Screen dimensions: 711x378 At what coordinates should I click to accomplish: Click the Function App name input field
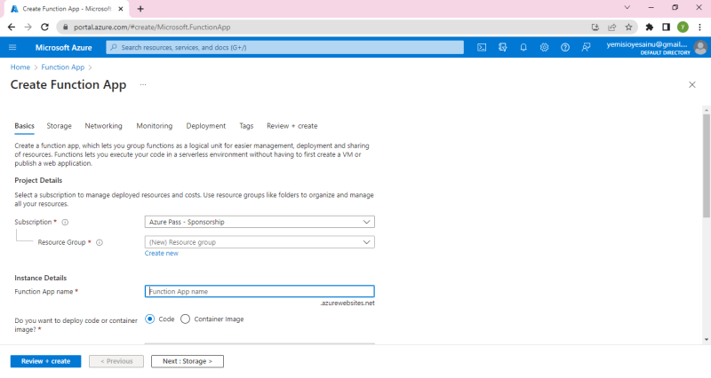[260, 291]
